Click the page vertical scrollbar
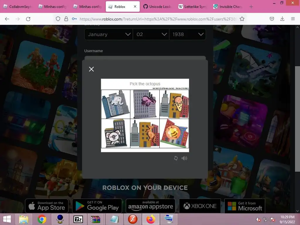 (x=297, y=119)
